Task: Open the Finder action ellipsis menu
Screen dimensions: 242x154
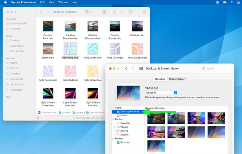Action: click(131, 12)
